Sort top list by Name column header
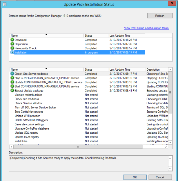The image size is (178, 181). (46, 35)
